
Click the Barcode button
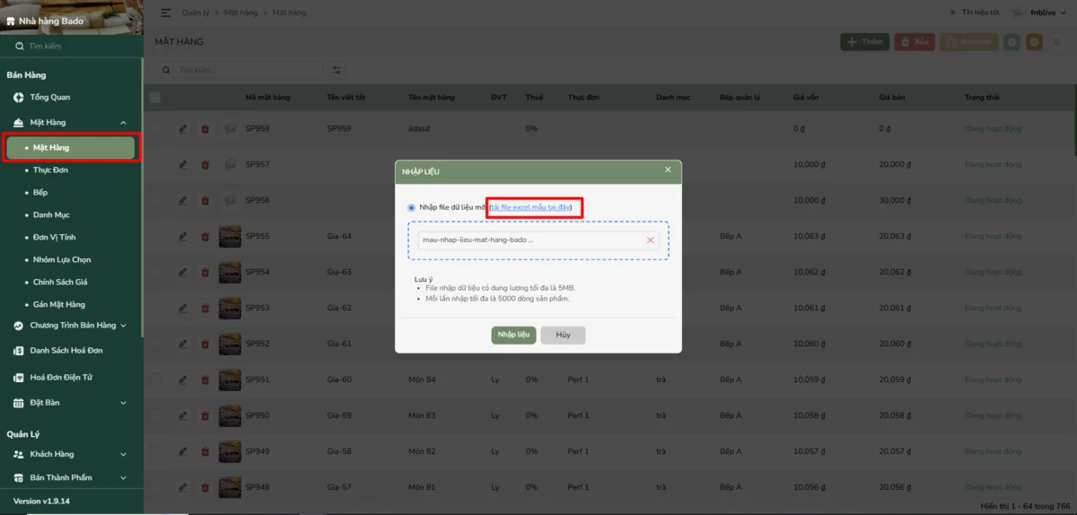968,42
